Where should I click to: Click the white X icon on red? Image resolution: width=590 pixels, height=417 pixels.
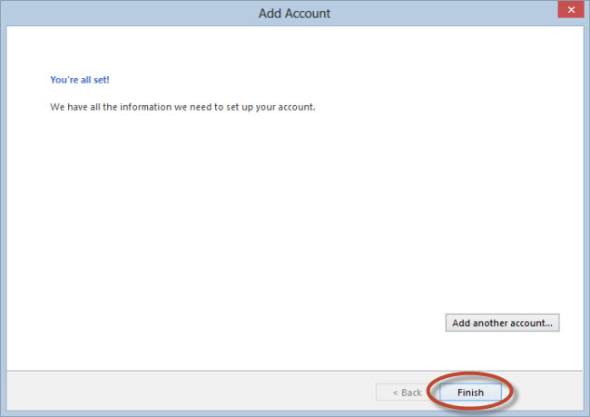(571, 10)
